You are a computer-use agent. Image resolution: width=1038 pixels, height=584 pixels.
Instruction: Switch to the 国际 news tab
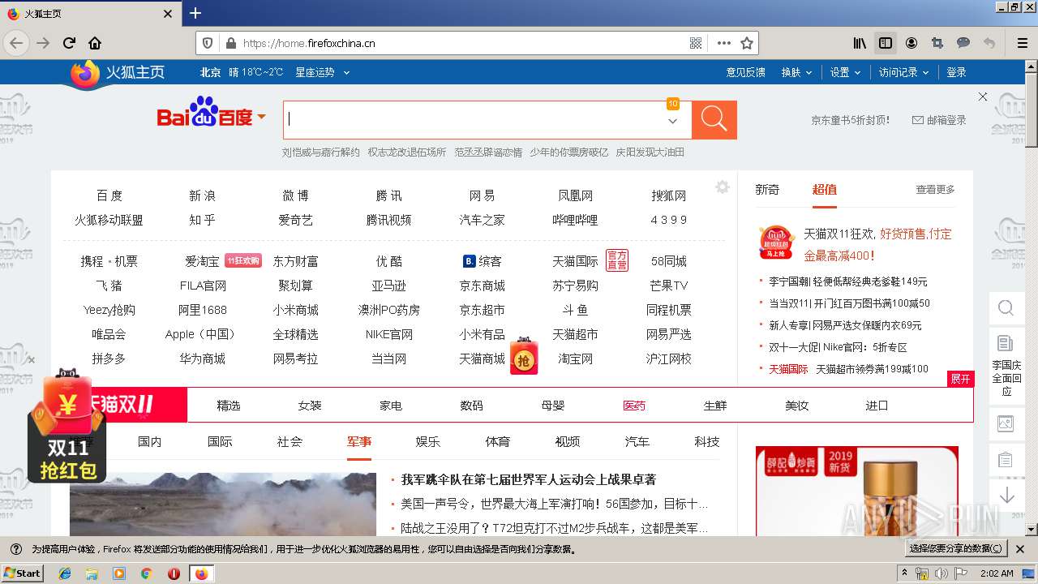tap(220, 441)
